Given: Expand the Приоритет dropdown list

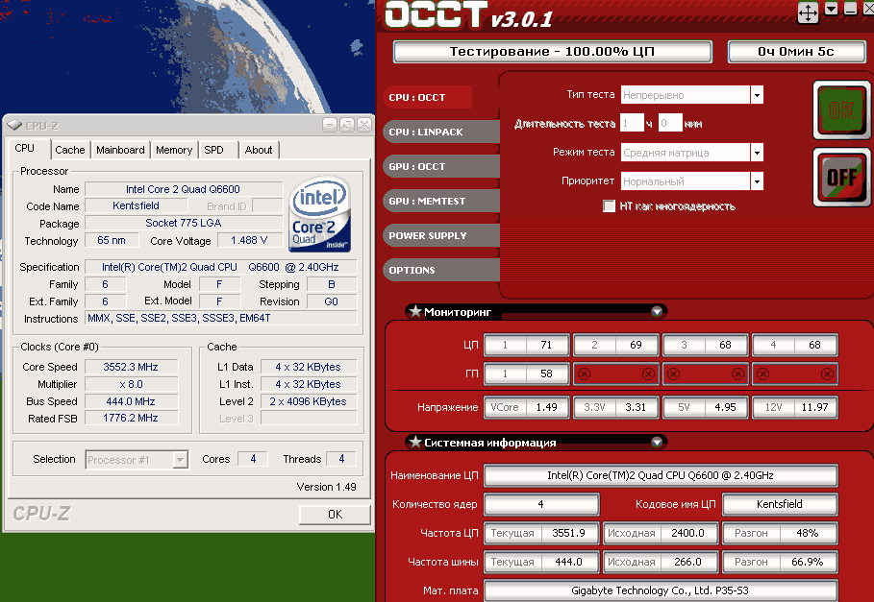Looking at the screenshot, I should point(757,181).
